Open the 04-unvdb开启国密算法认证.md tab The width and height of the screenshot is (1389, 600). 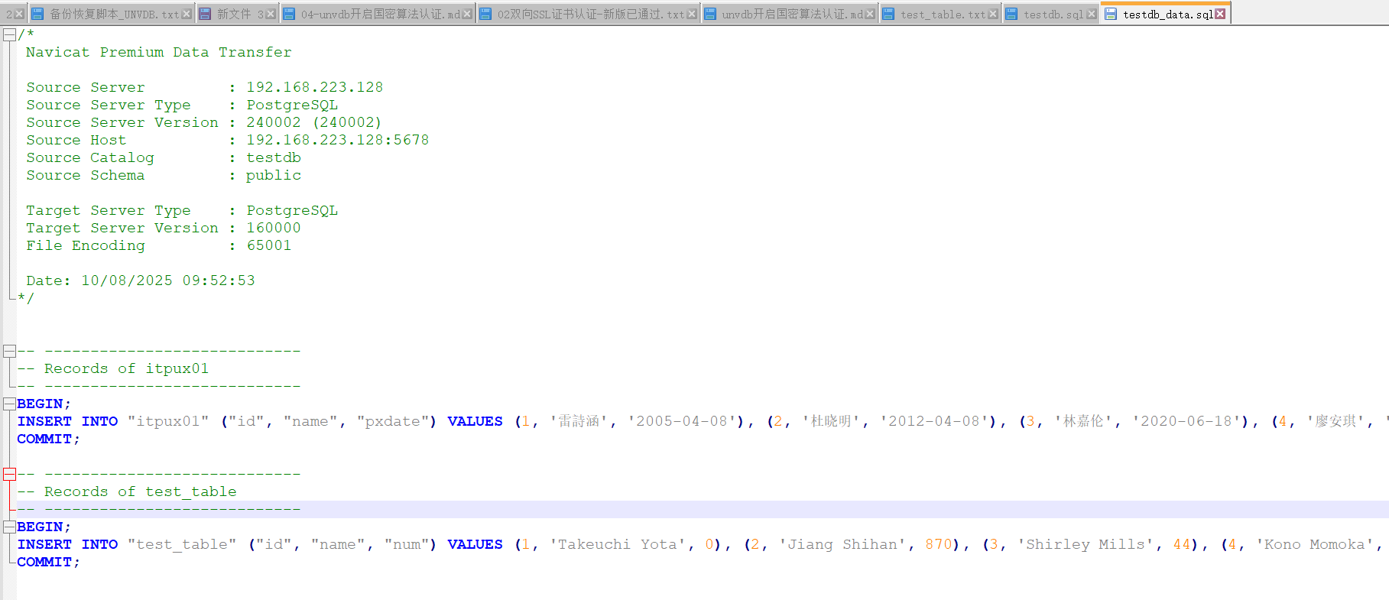[x=380, y=14]
